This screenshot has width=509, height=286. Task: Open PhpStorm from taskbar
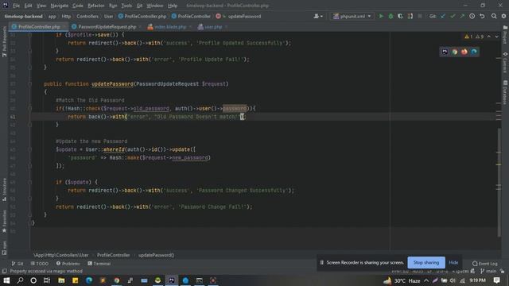[x=172, y=280]
